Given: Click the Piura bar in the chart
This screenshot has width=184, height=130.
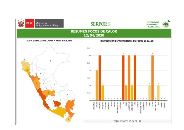Looking at the screenshot, I should click(x=150, y=93).
